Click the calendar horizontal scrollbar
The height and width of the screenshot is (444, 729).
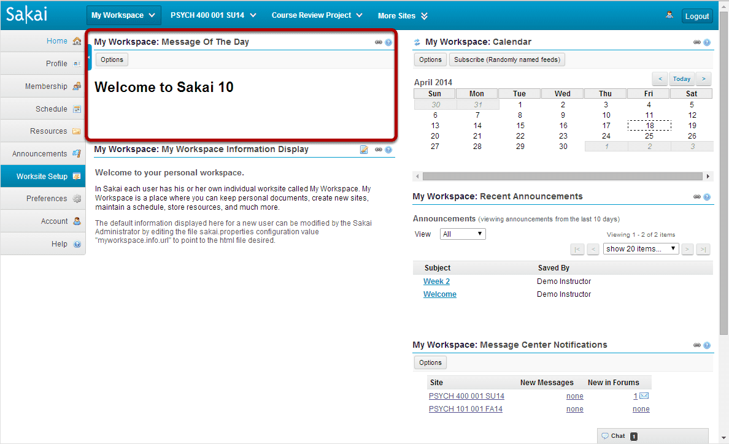[563, 177]
